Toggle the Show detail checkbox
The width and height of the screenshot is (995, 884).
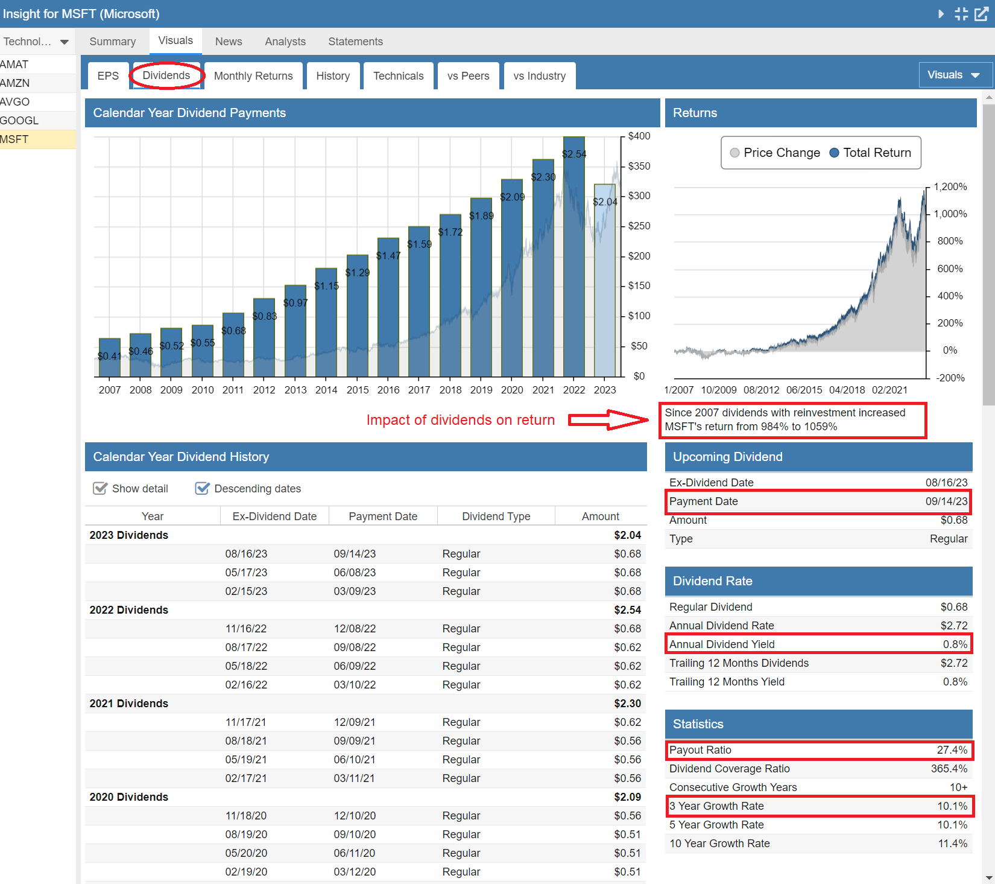pos(100,488)
